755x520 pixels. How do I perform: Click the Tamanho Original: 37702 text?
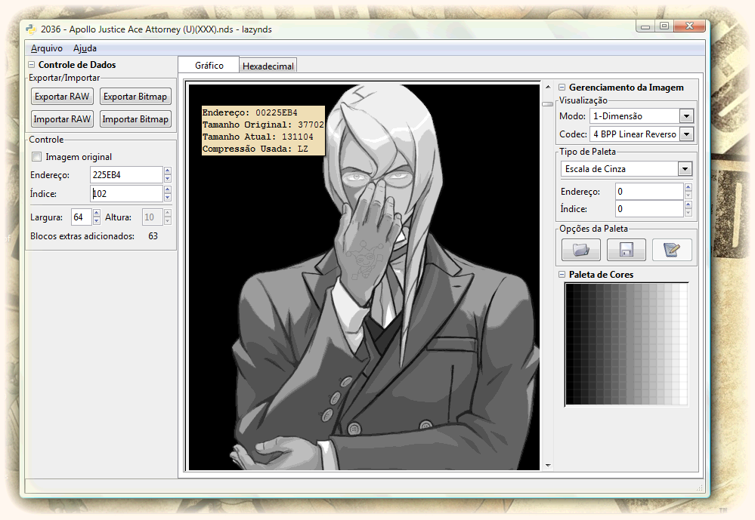[263, 125]
